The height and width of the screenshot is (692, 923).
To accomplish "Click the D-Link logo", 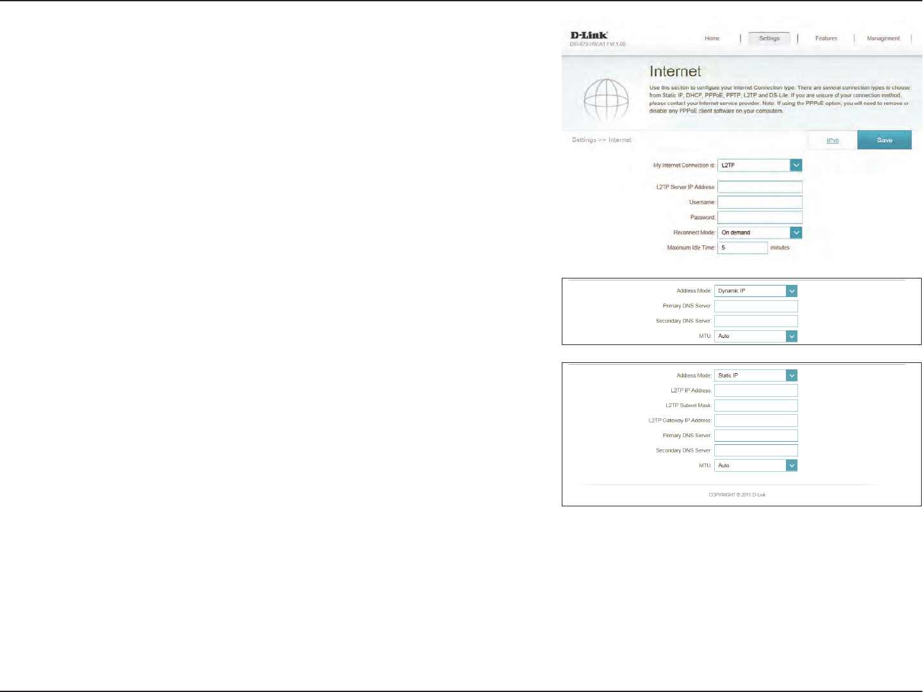I will click(x=589, y=35).
